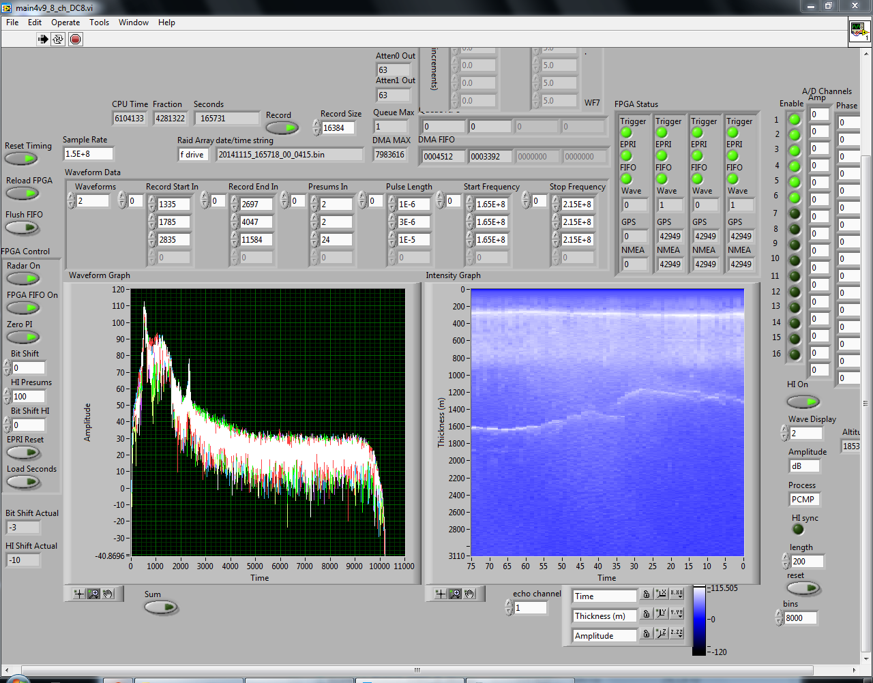
Task: Open the Z.ZZ format dropdown for Amplitude
Action: click(676, 634)
